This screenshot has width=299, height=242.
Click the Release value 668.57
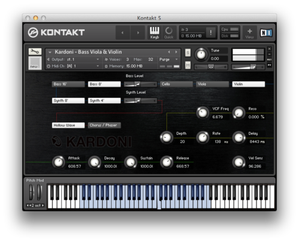pos(183,166)
